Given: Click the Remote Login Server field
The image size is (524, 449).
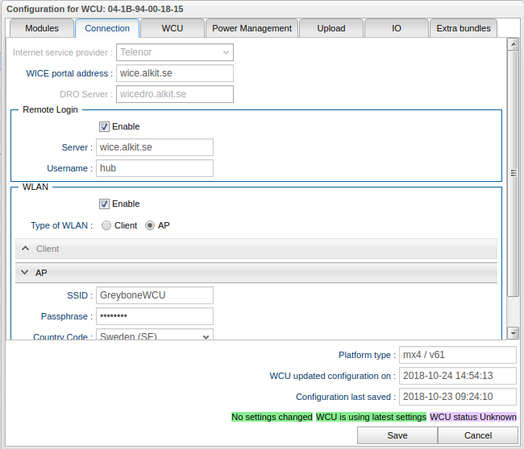Looking at the screenshot, I should coord(155,147).
